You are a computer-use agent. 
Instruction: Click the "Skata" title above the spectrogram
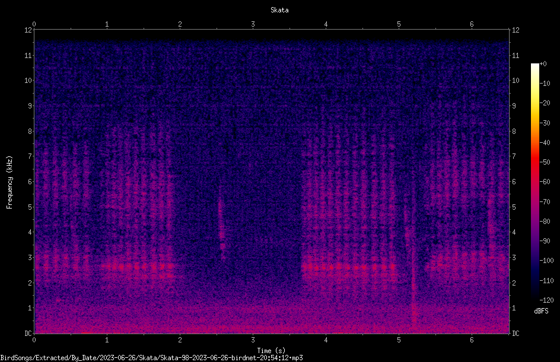279,10
